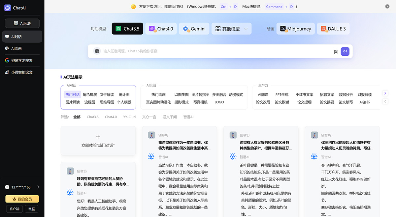This screenshot has width=396, height=217.
Task: Open 我的会员 membership page
Action: 22,199
